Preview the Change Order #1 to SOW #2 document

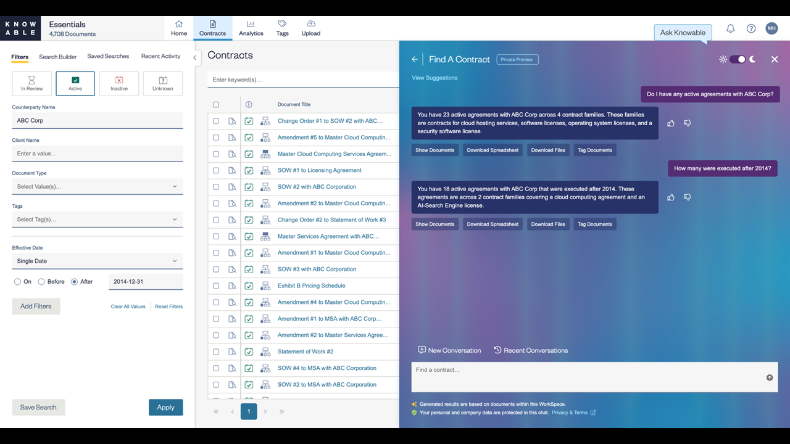click(x=232, y=121)
